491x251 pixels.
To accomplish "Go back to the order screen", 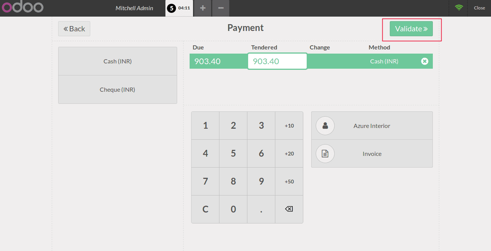I will click(x=74, y=29).
